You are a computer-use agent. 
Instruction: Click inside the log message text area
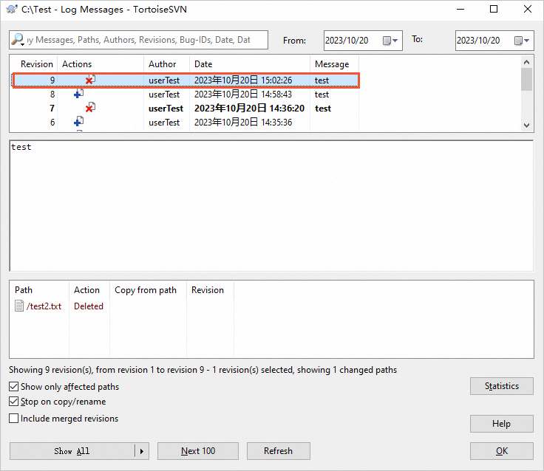[x=271, y=206]
